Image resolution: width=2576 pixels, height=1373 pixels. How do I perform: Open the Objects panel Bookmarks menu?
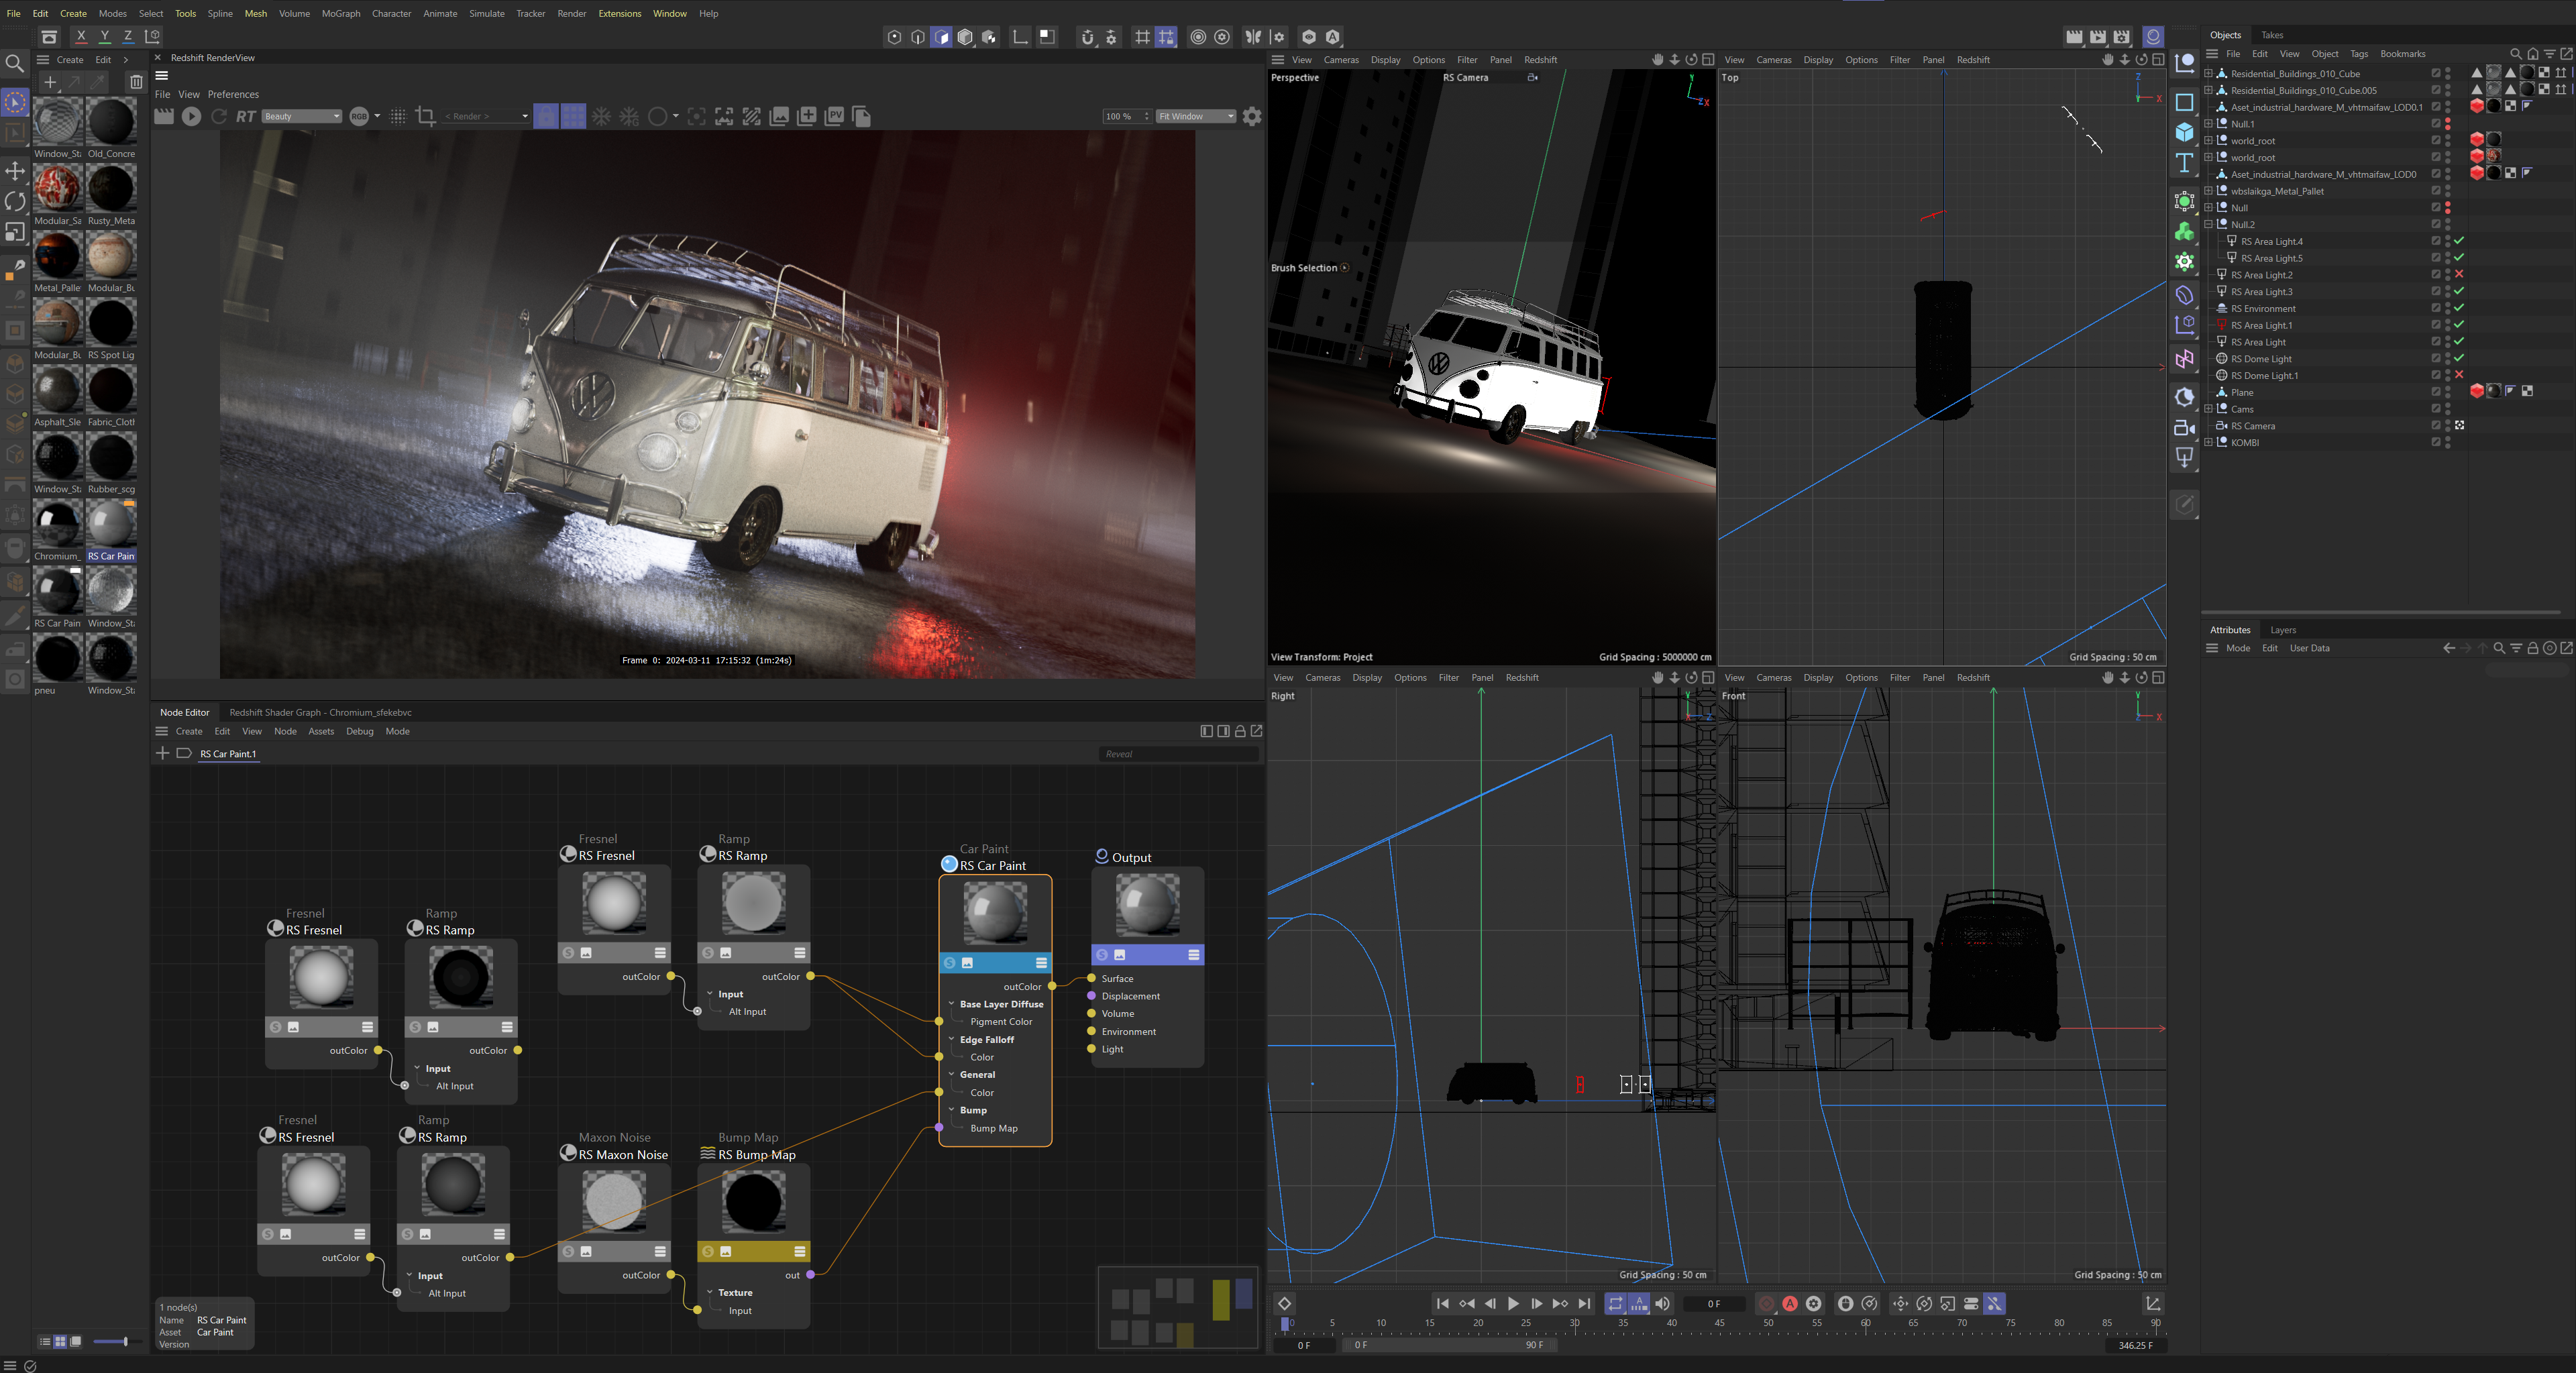click(x=2402, y=54)
